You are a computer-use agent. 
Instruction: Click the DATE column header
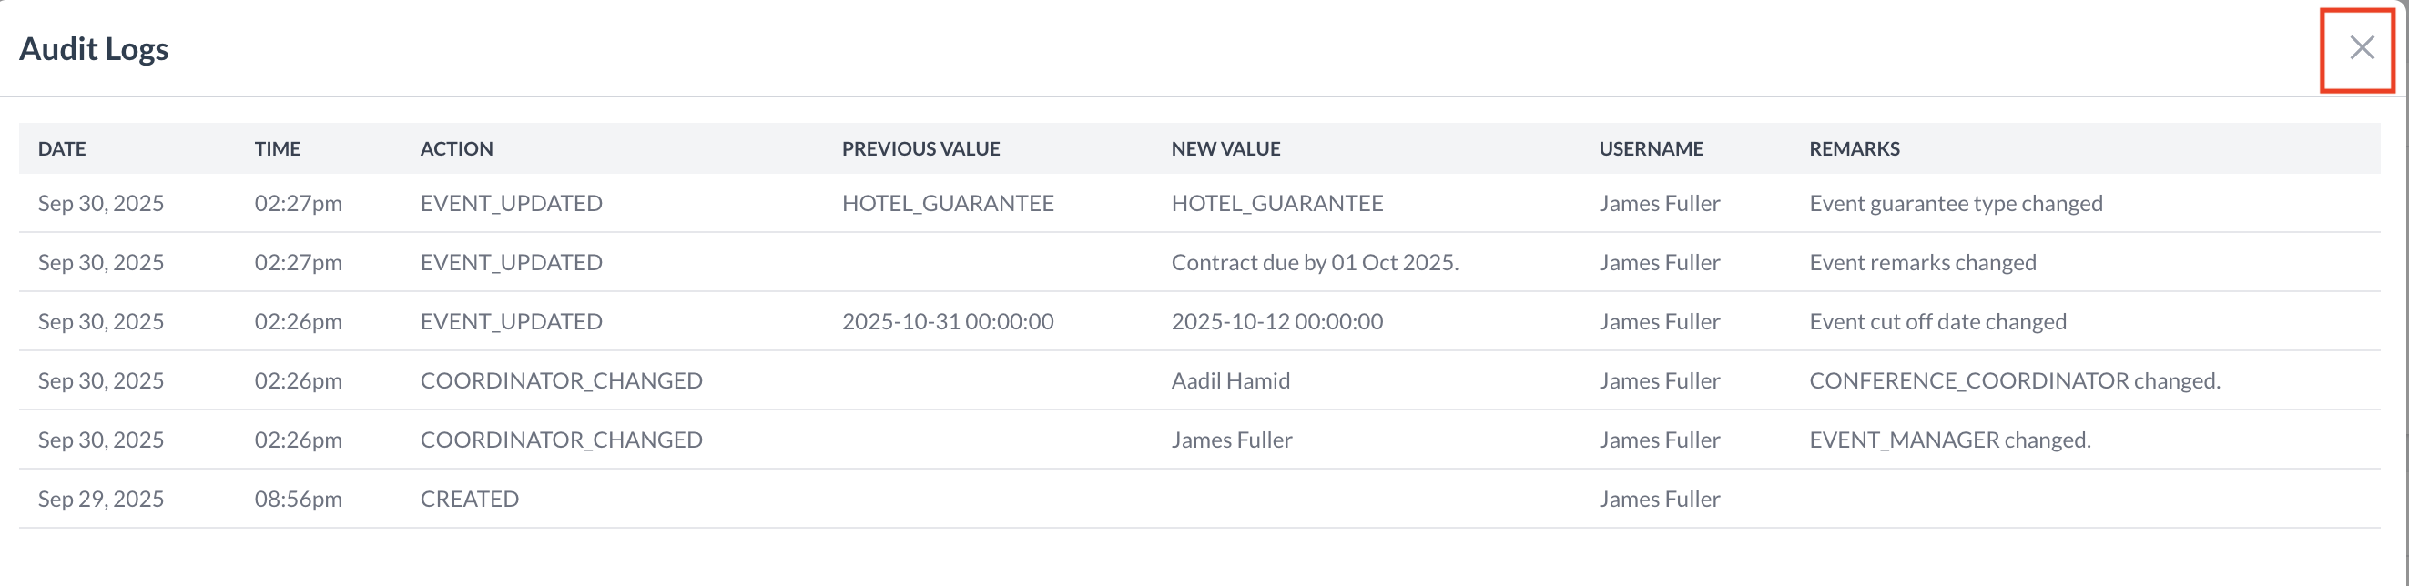pyautogui.click(x=62, y=148)
